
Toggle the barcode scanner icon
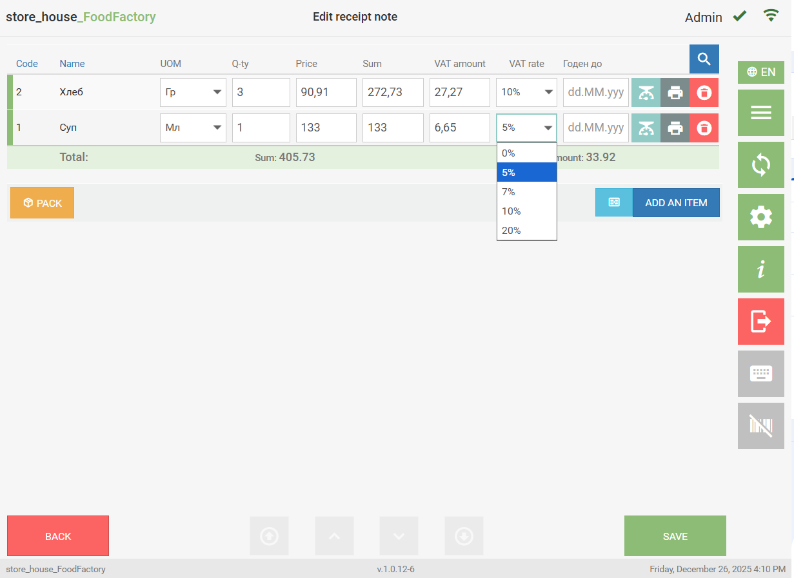click(x=760, y=425)
